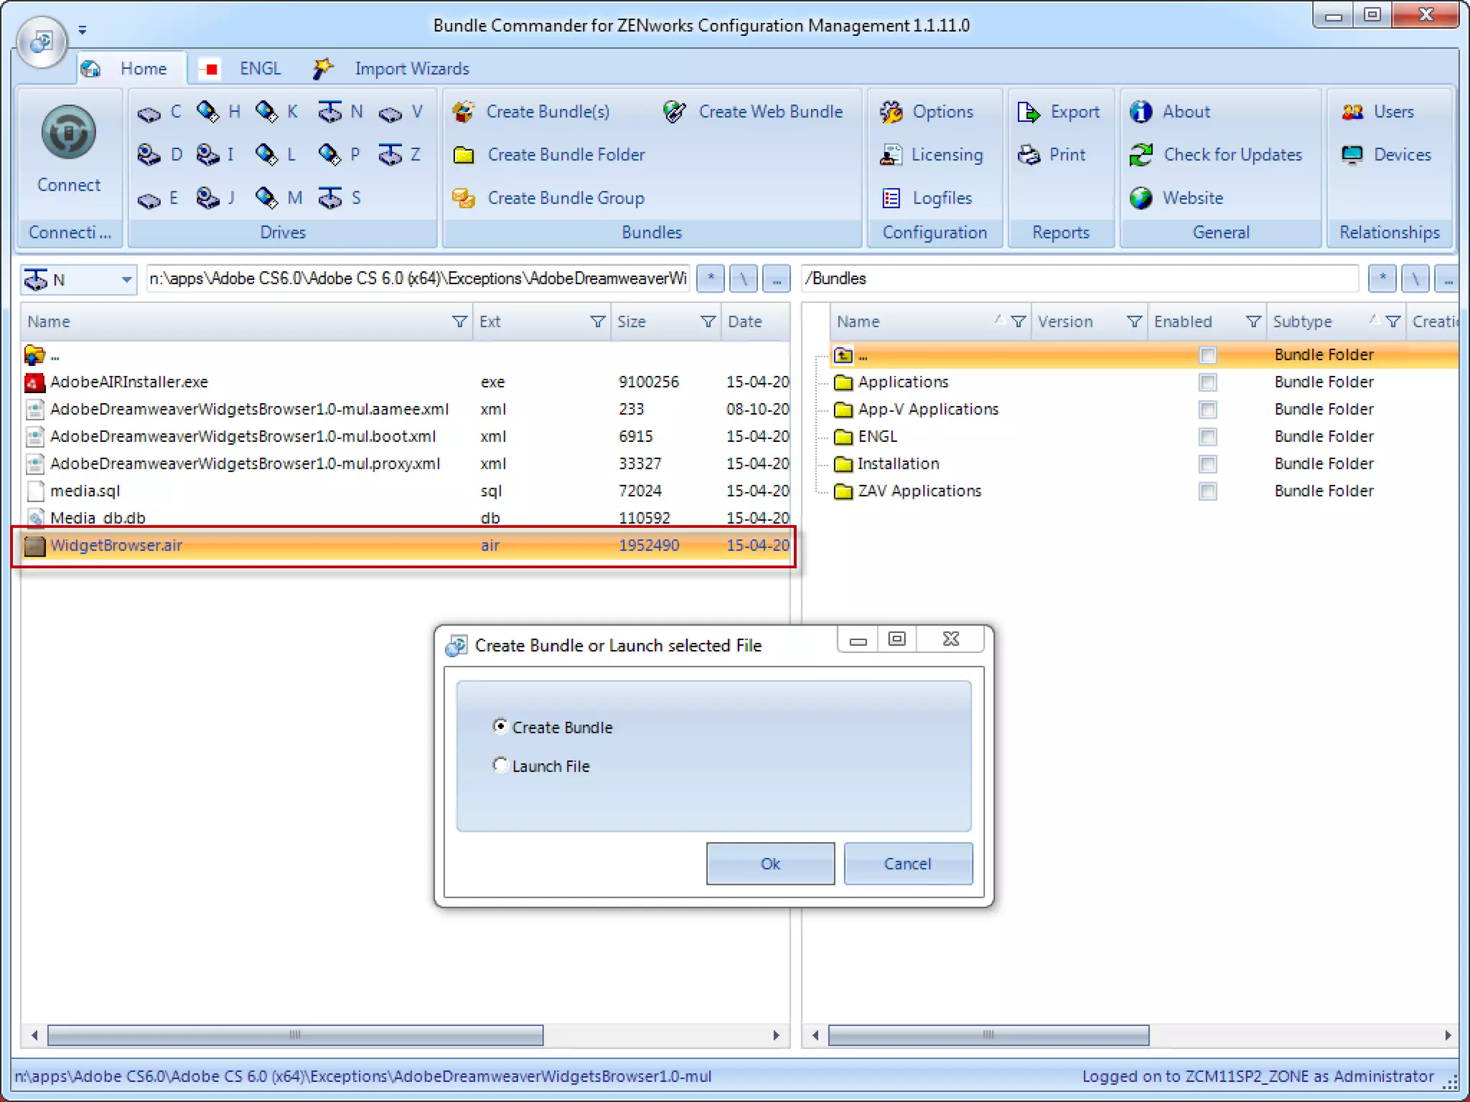Image resolution: width=1470 pixels, height=1102 pixels.
Task: Select the media.sql file row
Action: (406, 491)
